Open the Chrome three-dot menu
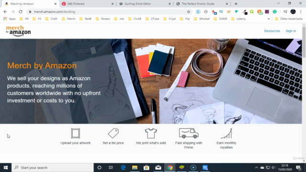Screen dimensions: 306x172 [301, 11]
